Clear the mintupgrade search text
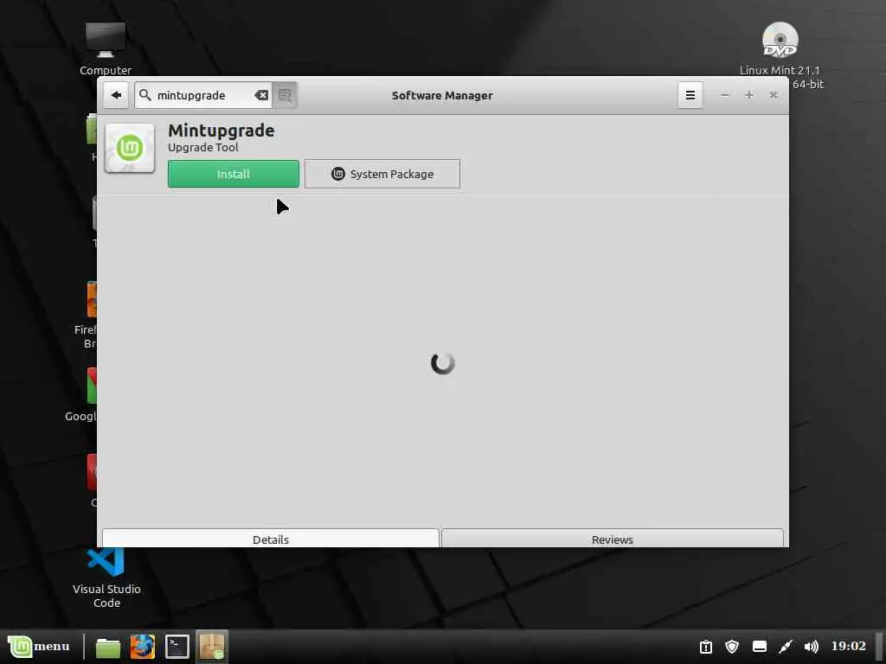Viewport: 886px width, 664px height. pos(261,95)
